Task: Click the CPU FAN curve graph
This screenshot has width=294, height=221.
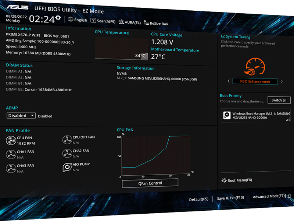Action: pos(156,155)
